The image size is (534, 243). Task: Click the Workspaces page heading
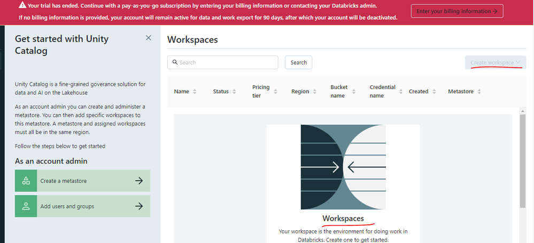192,40
